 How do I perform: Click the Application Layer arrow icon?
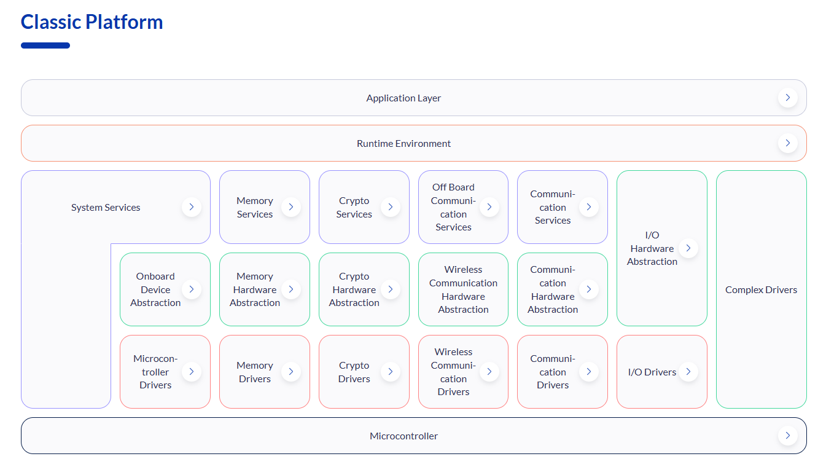(x=787, y=98)
